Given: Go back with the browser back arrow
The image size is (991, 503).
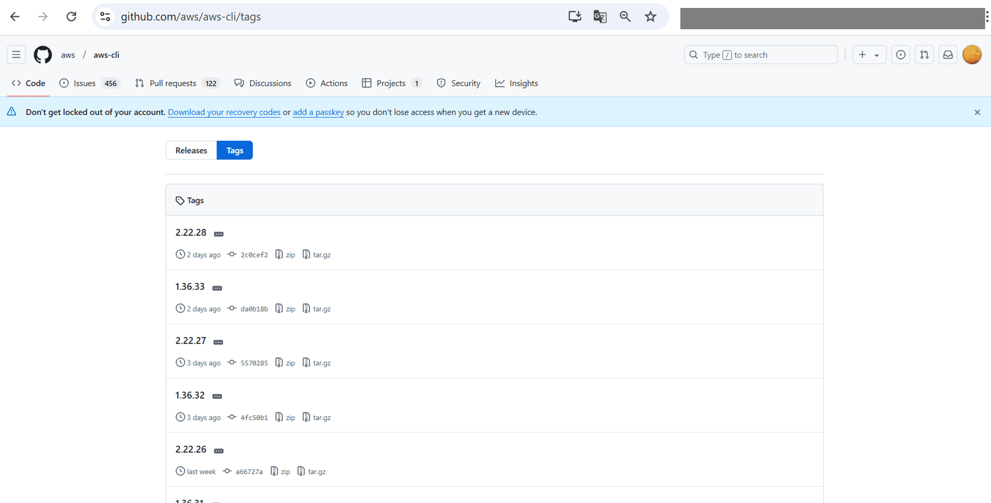Looking at the screenshot, I should click(15, 17).
